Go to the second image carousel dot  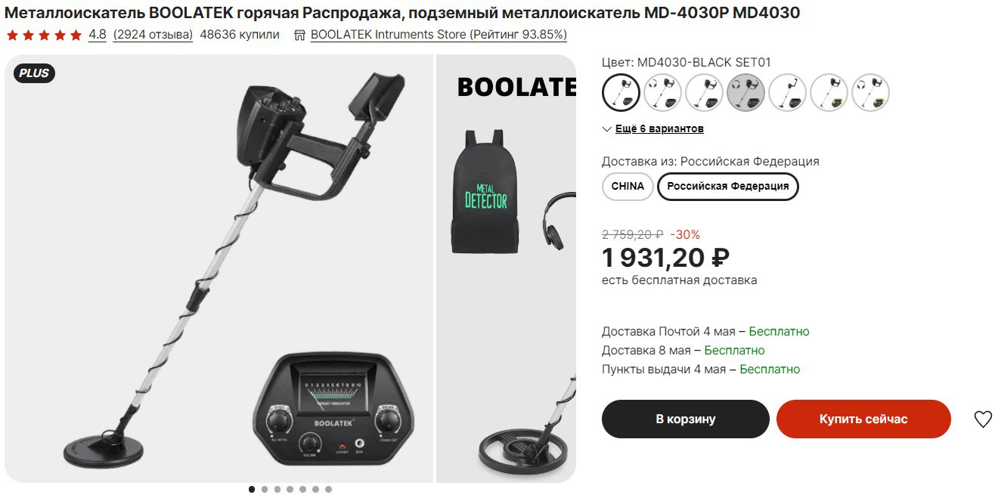[265, 489]
